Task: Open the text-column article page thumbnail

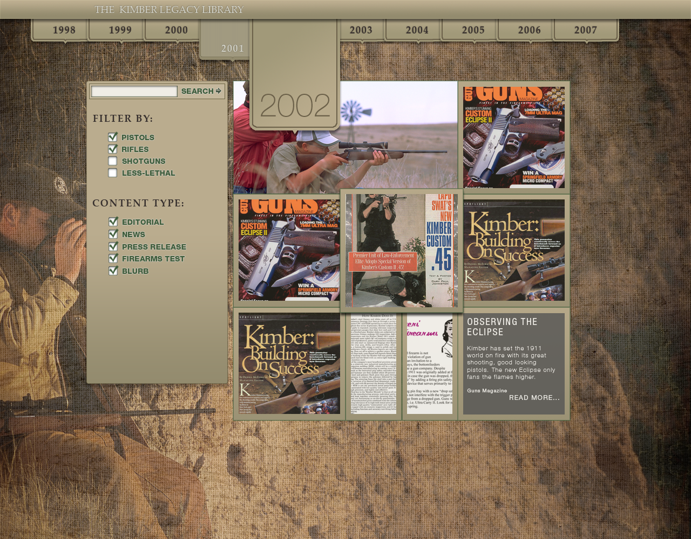Action: 374,364
